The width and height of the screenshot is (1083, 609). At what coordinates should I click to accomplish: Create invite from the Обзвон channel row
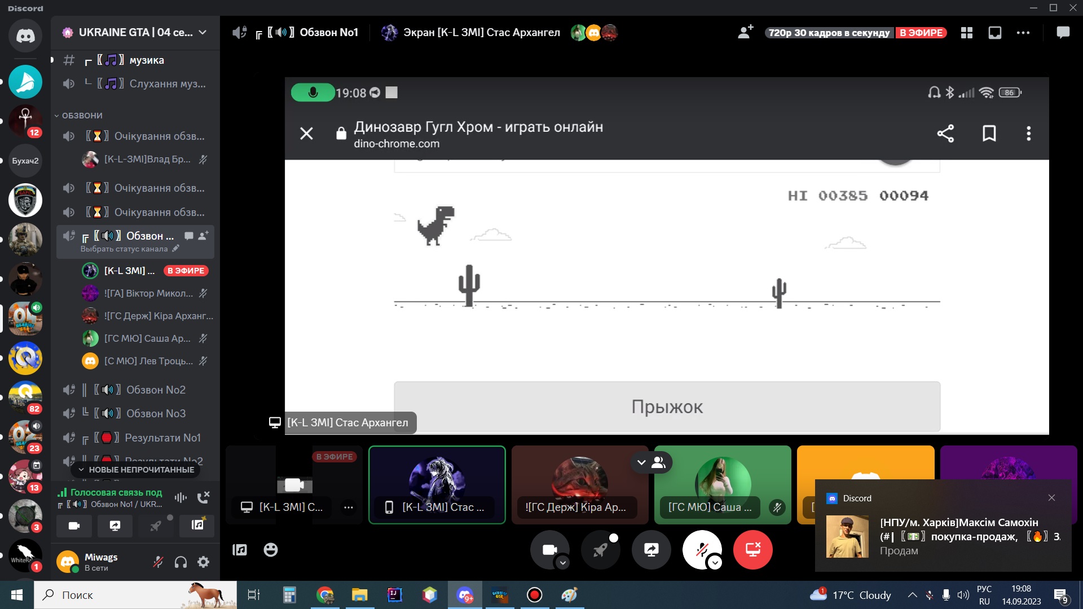pyautogui.click(x=203, y=236)
